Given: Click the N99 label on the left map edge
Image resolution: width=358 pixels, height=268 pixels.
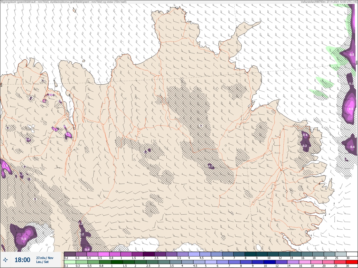Looking at the screenshot, I should coord(1,84).
